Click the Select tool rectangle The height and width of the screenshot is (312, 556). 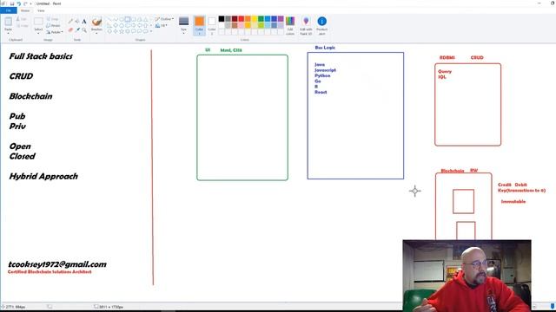click(38, 22)
